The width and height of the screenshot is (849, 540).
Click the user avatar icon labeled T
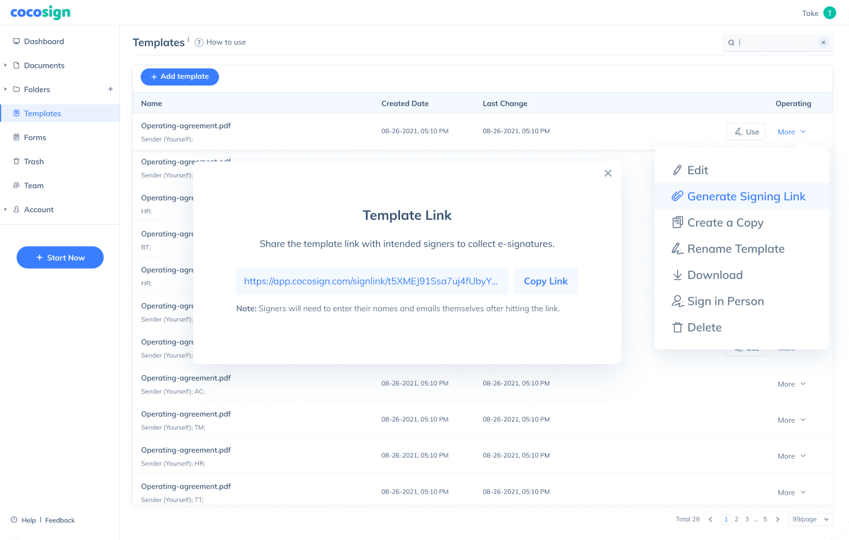tap(829, 13)
